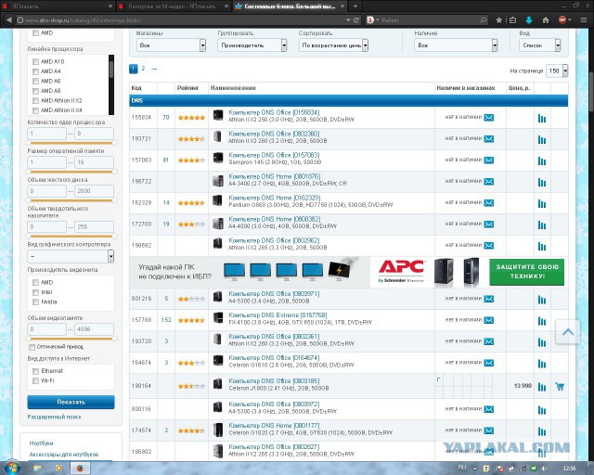Viewport: 594px width, 475px height.
Task: Open the notebooks category link
Action: [x=41, y=443]
